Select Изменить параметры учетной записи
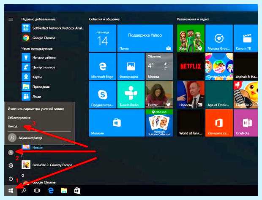This screenshot has width=262, height=200. [x=36, y=109]
